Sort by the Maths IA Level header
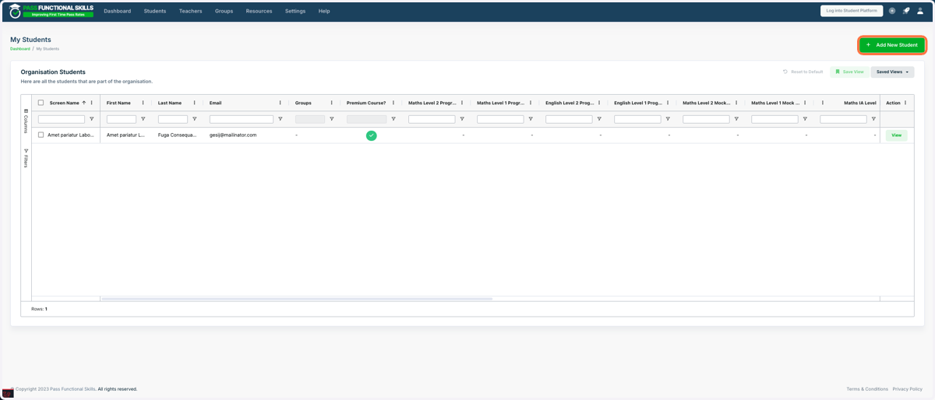935x400 pixels. coord(860,103)
